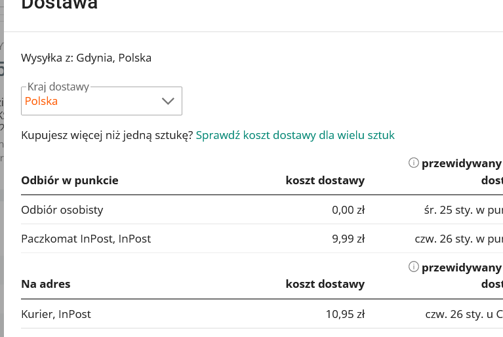Viewport: 503px width, 337px height.
Task: Click the Odbiór w punkcie column header
Action: [70, 180]
